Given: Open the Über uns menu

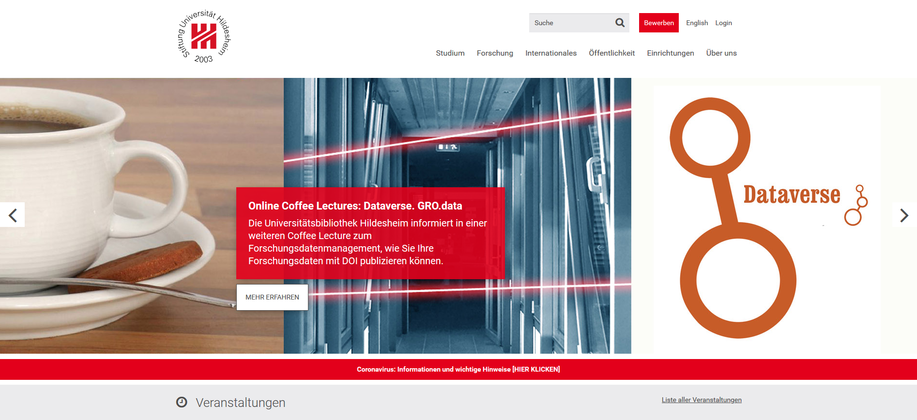Looking at the screenshot, I should pyautogui.click(x=721, y=53).
